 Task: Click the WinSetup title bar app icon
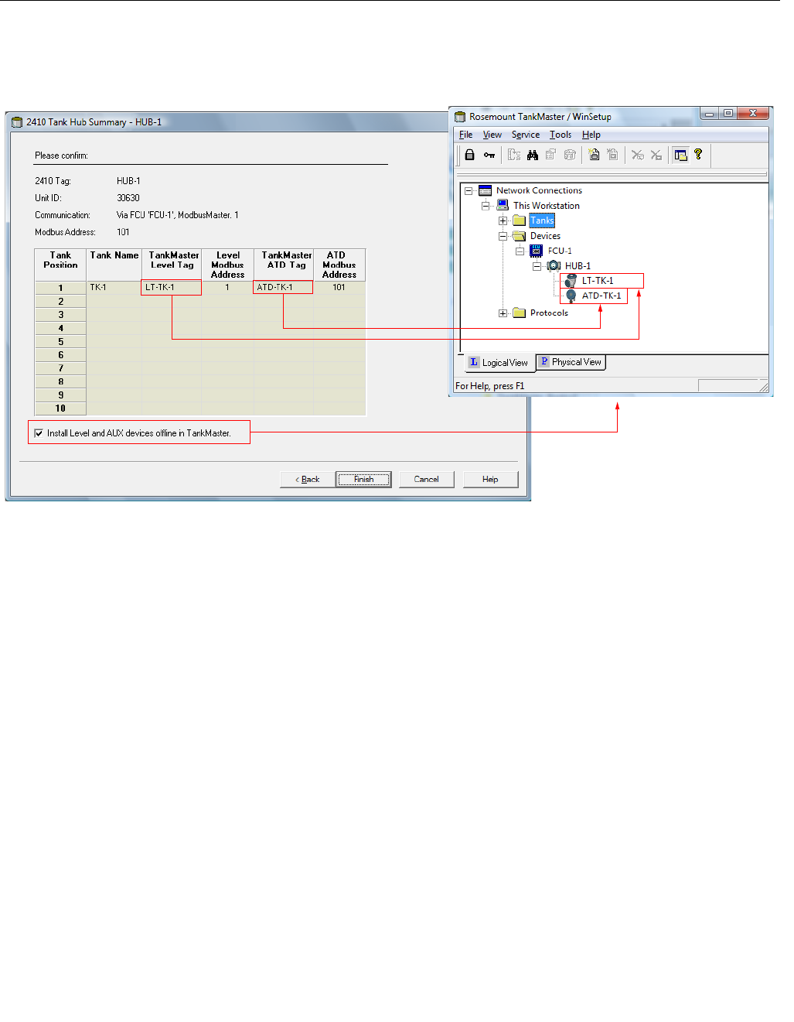[460, 116]
